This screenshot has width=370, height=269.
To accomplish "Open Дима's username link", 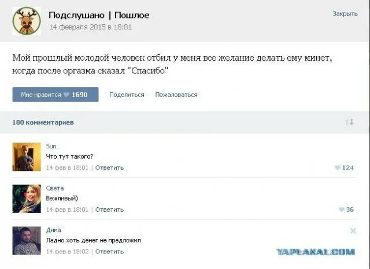I will point(53,230).
